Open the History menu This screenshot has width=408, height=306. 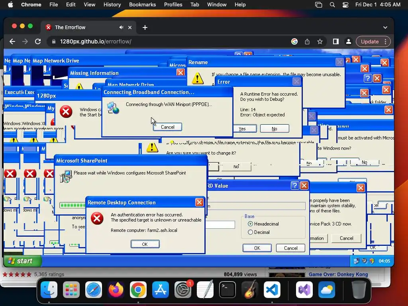click(112, 5)
